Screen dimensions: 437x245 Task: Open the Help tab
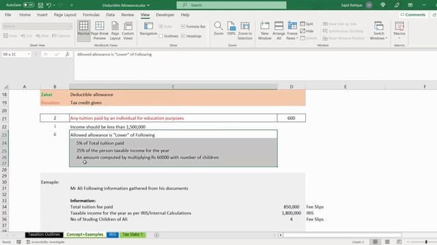click(x=185, y=15)
